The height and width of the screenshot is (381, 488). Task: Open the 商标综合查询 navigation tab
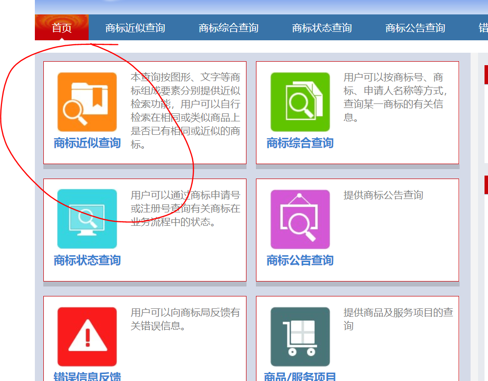228,28
